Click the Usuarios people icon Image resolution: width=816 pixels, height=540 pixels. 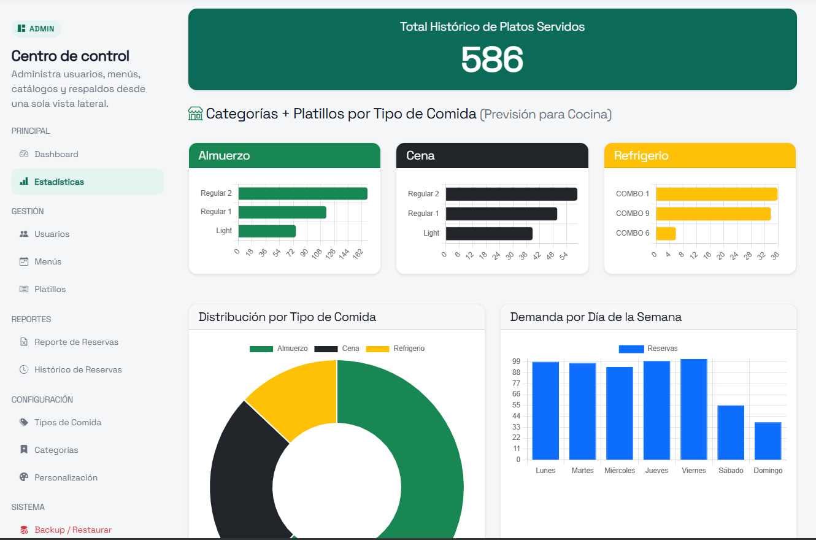tap(24, 234)
